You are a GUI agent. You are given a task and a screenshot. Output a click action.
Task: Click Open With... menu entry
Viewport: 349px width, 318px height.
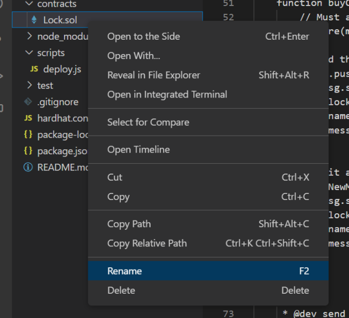click(x=134, y=56)
